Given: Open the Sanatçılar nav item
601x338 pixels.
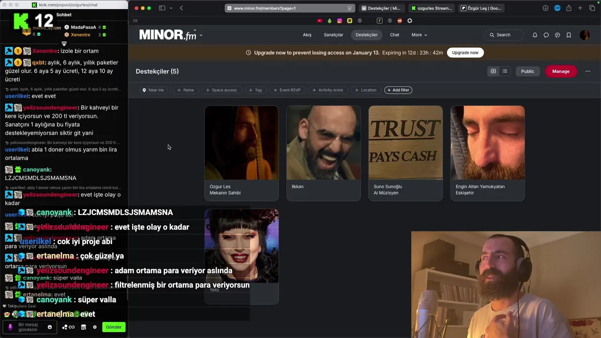Looking at the screenshot, I should tap(333, 35).
